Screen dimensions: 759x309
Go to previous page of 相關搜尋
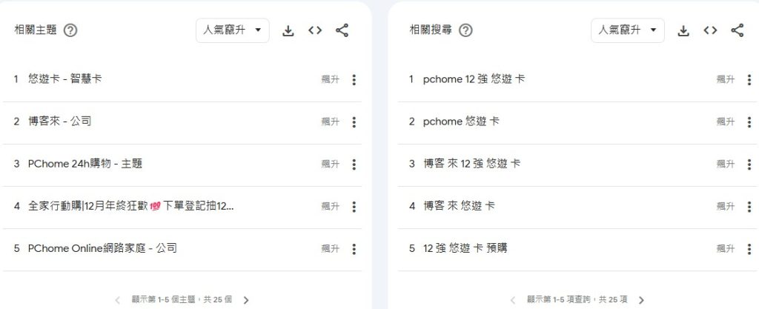pyautogui.click(x=513, y=300)
